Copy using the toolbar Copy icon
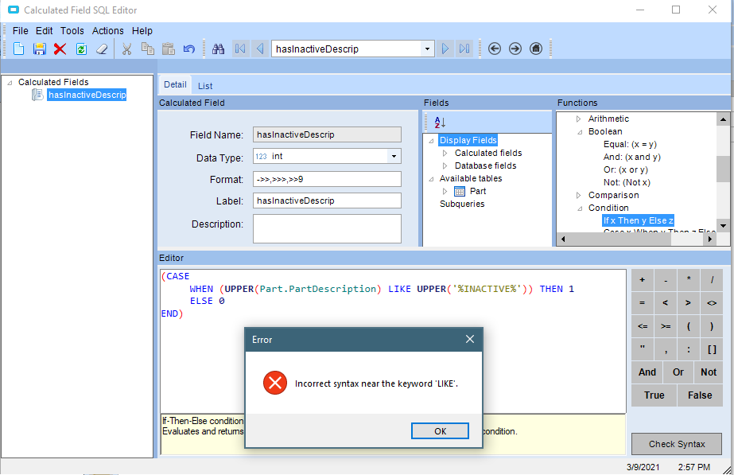 click(147, 49)
